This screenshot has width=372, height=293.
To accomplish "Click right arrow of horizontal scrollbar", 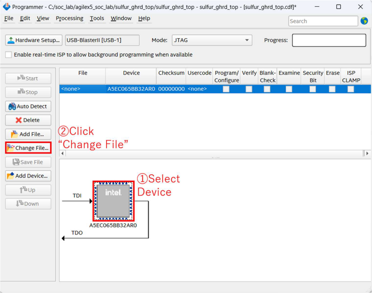I will (367, 153).
